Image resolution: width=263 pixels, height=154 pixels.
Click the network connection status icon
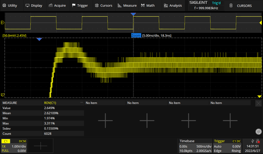click(x=258, y=141)
